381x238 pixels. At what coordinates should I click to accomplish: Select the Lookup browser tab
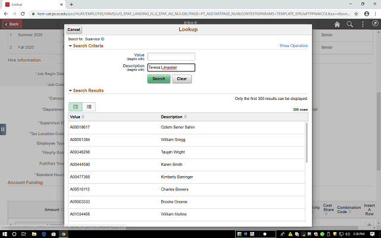click(34, 4)
